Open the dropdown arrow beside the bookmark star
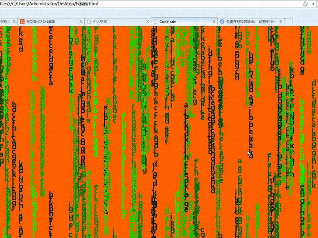This screenshot has width=318, height=238. click(x=314, y=4)
